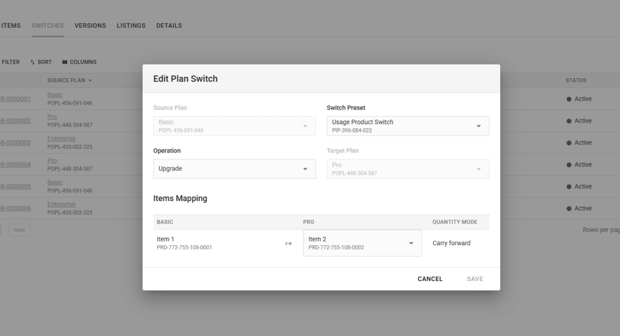Viewport: 620px width, 336px height.
Task: Click the disabled Source Plan dropdown
Action: pos(234,126)
